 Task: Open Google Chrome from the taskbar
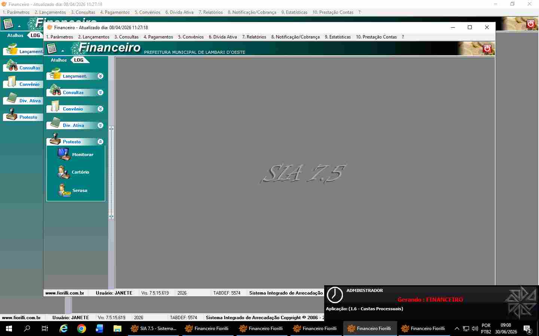click(x=81, y=329)
